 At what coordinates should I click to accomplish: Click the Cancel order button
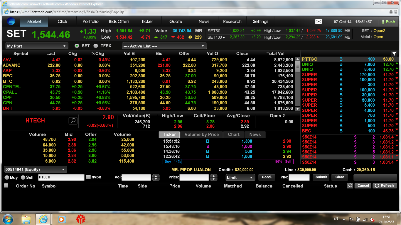coord(363,185)
